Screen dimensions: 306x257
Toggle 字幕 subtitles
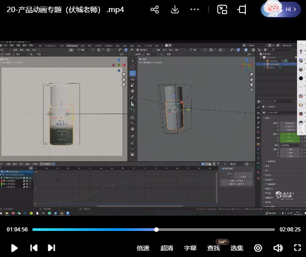click(x=190, y=248)
